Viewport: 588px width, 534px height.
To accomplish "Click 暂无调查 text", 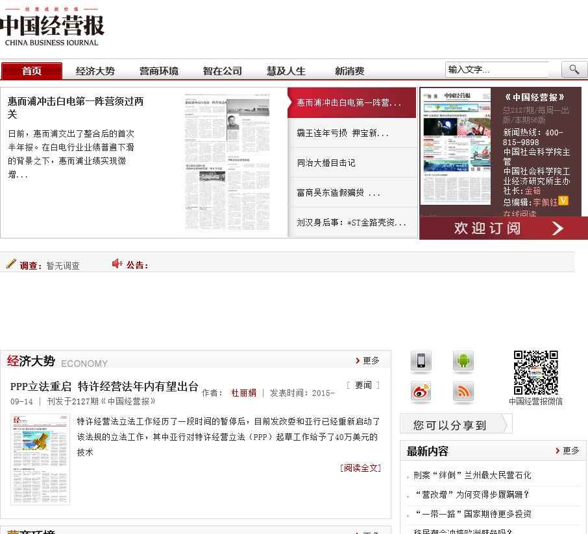I will pos(62,266).
